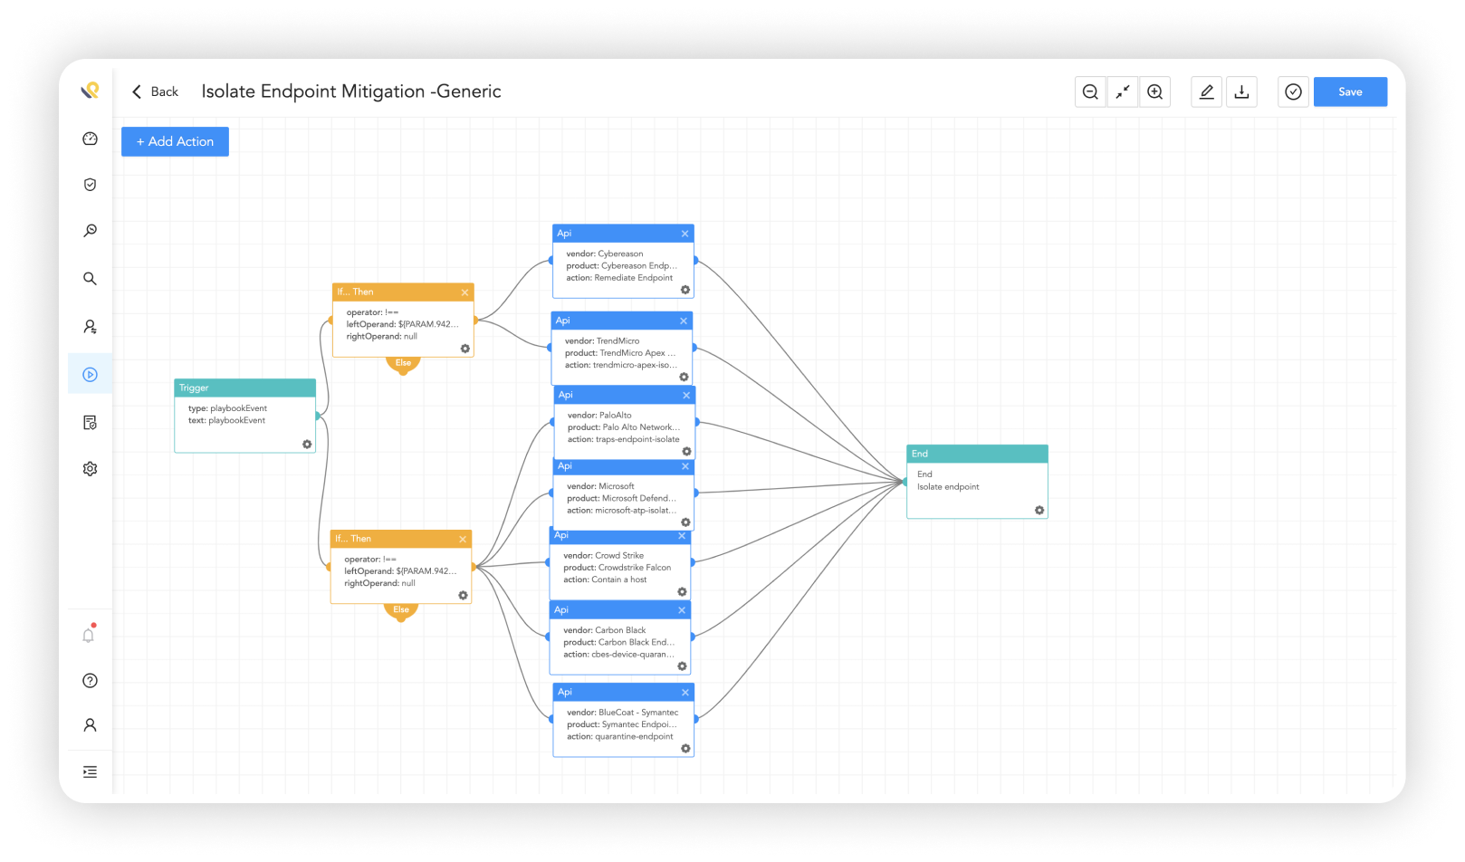Screen dimensions: 1465x862
Task: Open the user profile sidebar icon
Action: coord(90,725)
